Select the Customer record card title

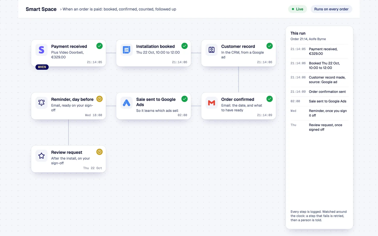click(238, 46)
